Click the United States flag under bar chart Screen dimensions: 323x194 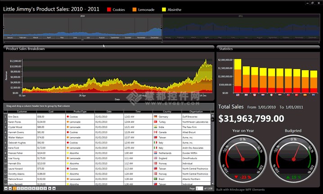coord(238,95)
